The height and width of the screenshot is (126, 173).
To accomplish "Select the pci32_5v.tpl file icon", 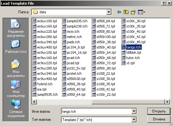I will (64, 68).
